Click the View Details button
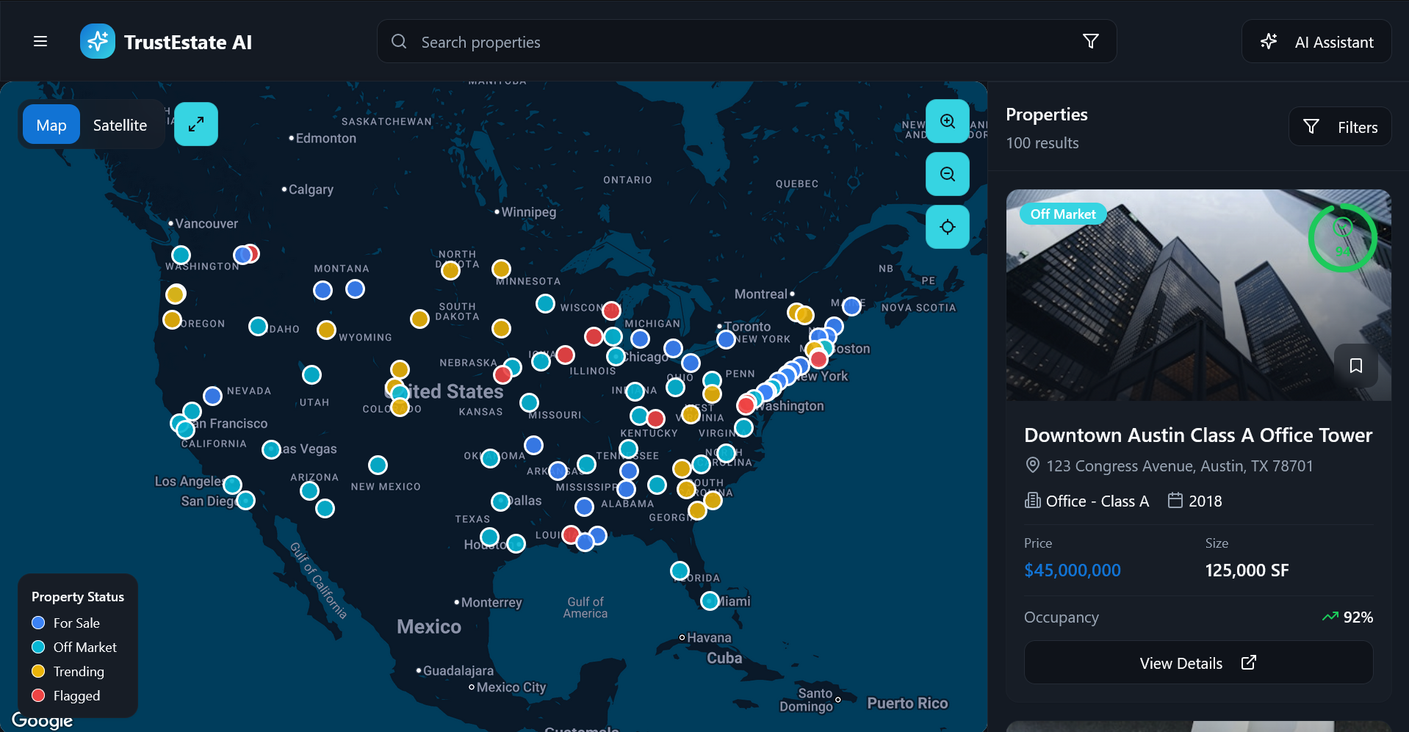This screenshot has height=732, width=1409. pos(1198,663)
